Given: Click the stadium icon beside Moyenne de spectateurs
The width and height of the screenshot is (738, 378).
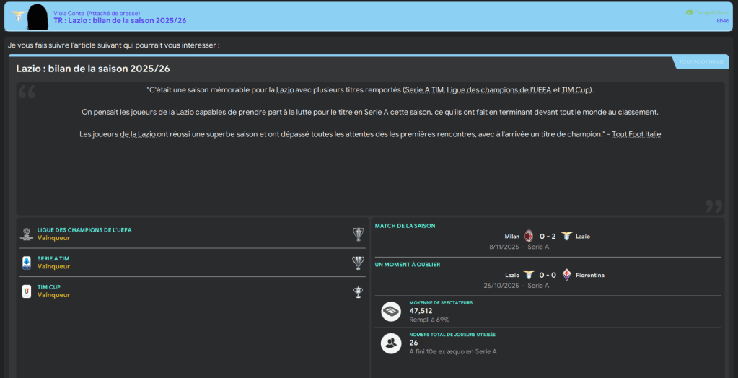Looking at the screenshot, I should click(391, 311).
